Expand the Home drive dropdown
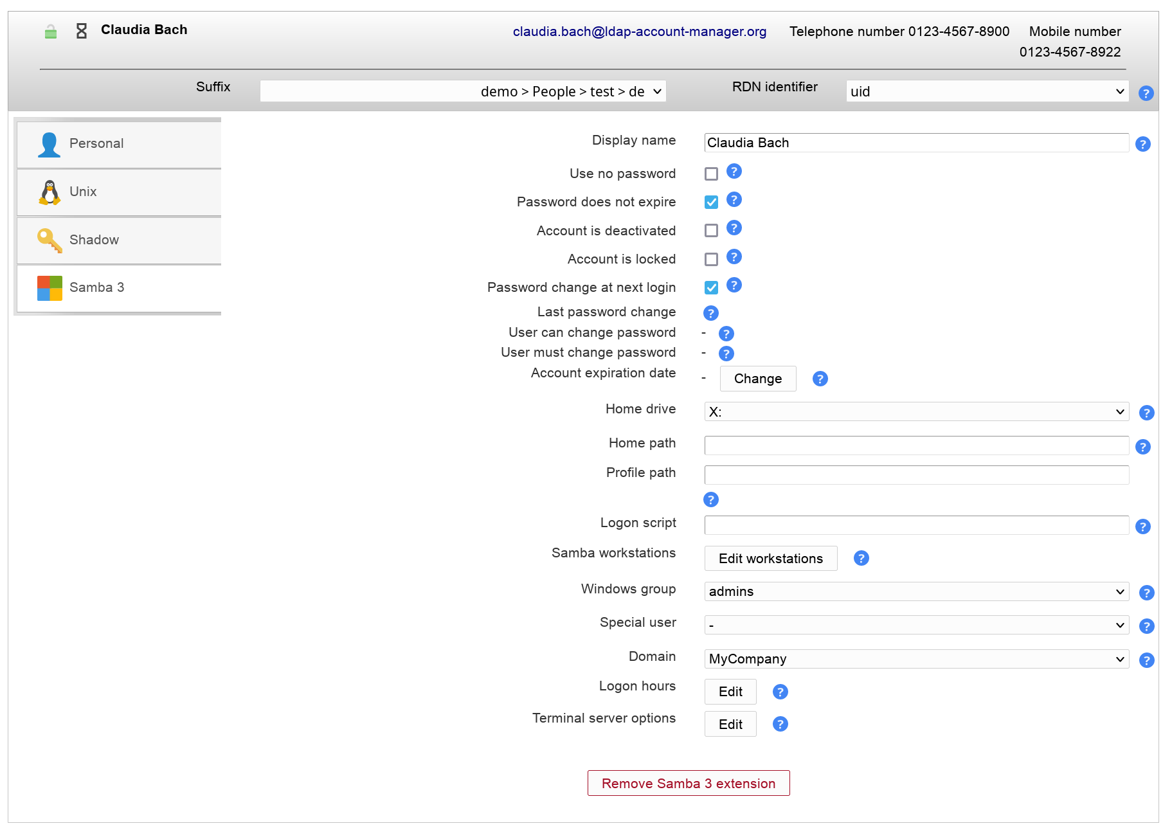This screenshot has height=837, width=1172. (x=916, y=412)
